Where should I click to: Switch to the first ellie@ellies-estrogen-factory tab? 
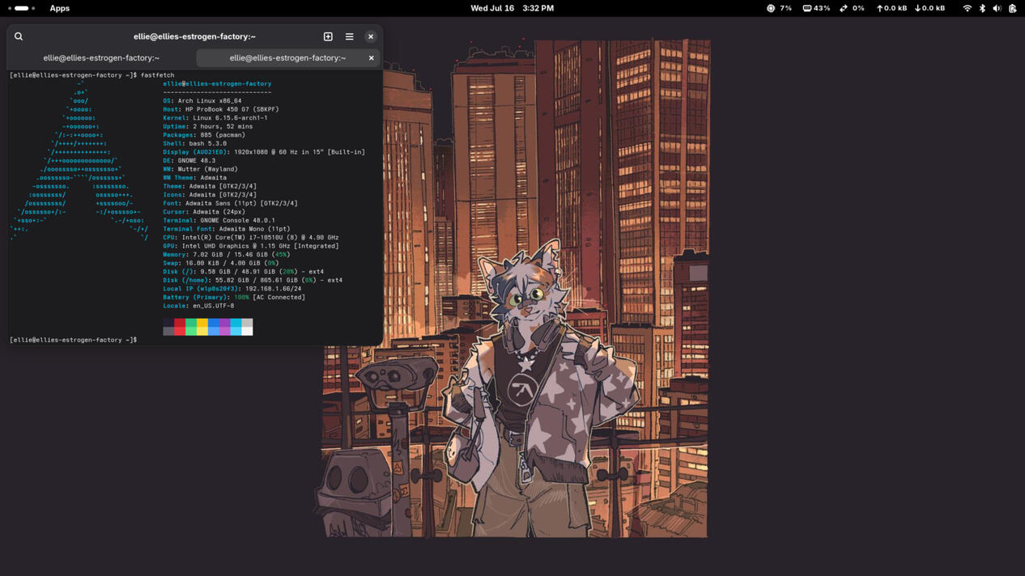[x=101, y=57]
